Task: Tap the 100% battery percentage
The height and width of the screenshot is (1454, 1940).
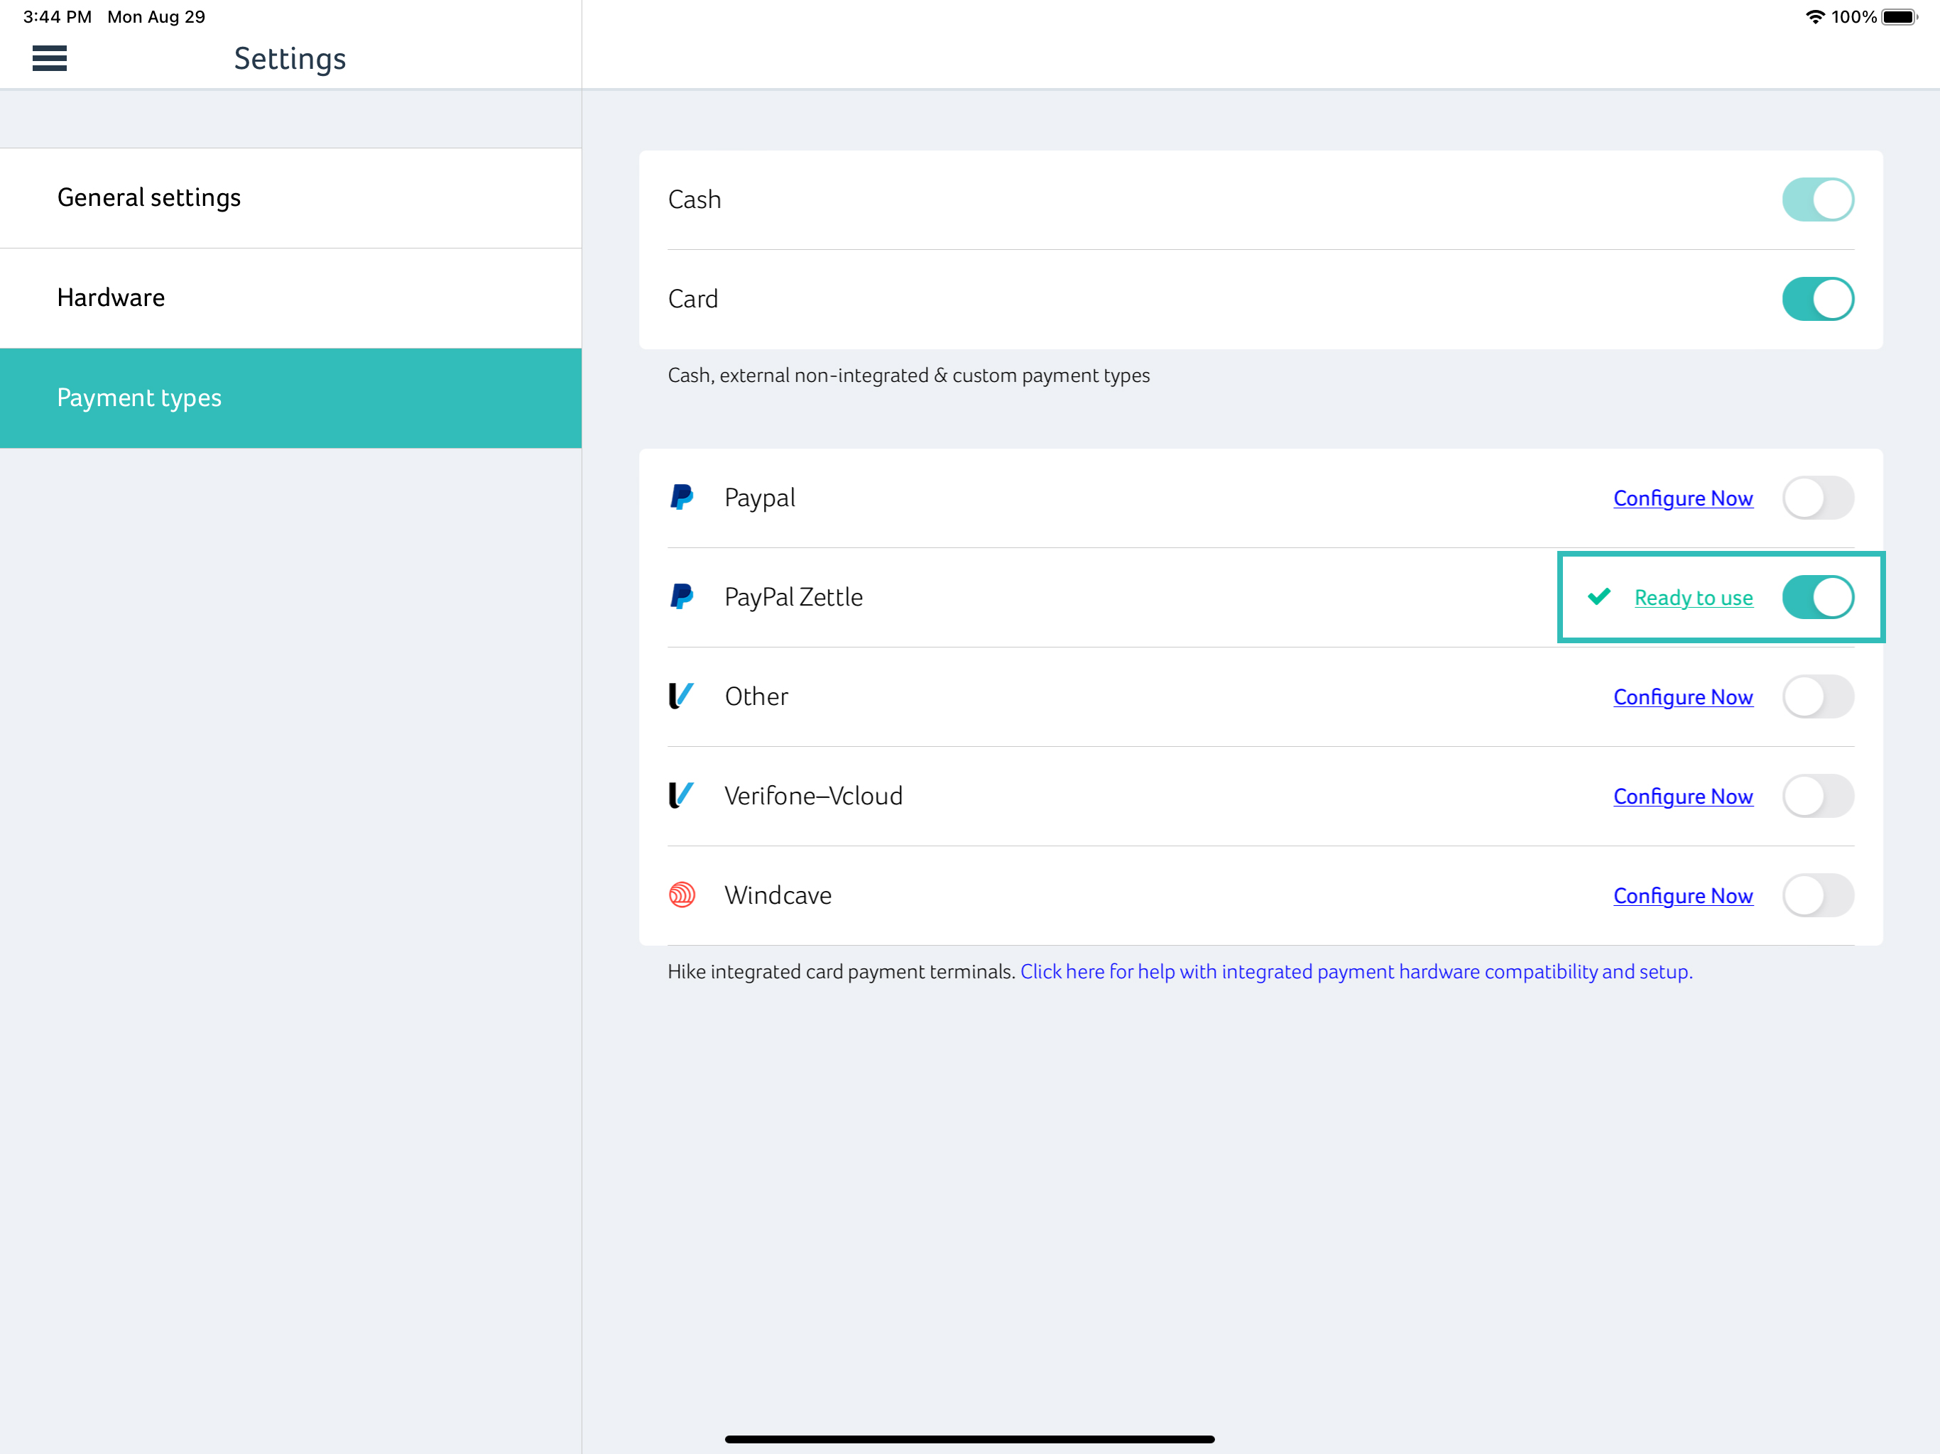Action: pos(1853,16)
